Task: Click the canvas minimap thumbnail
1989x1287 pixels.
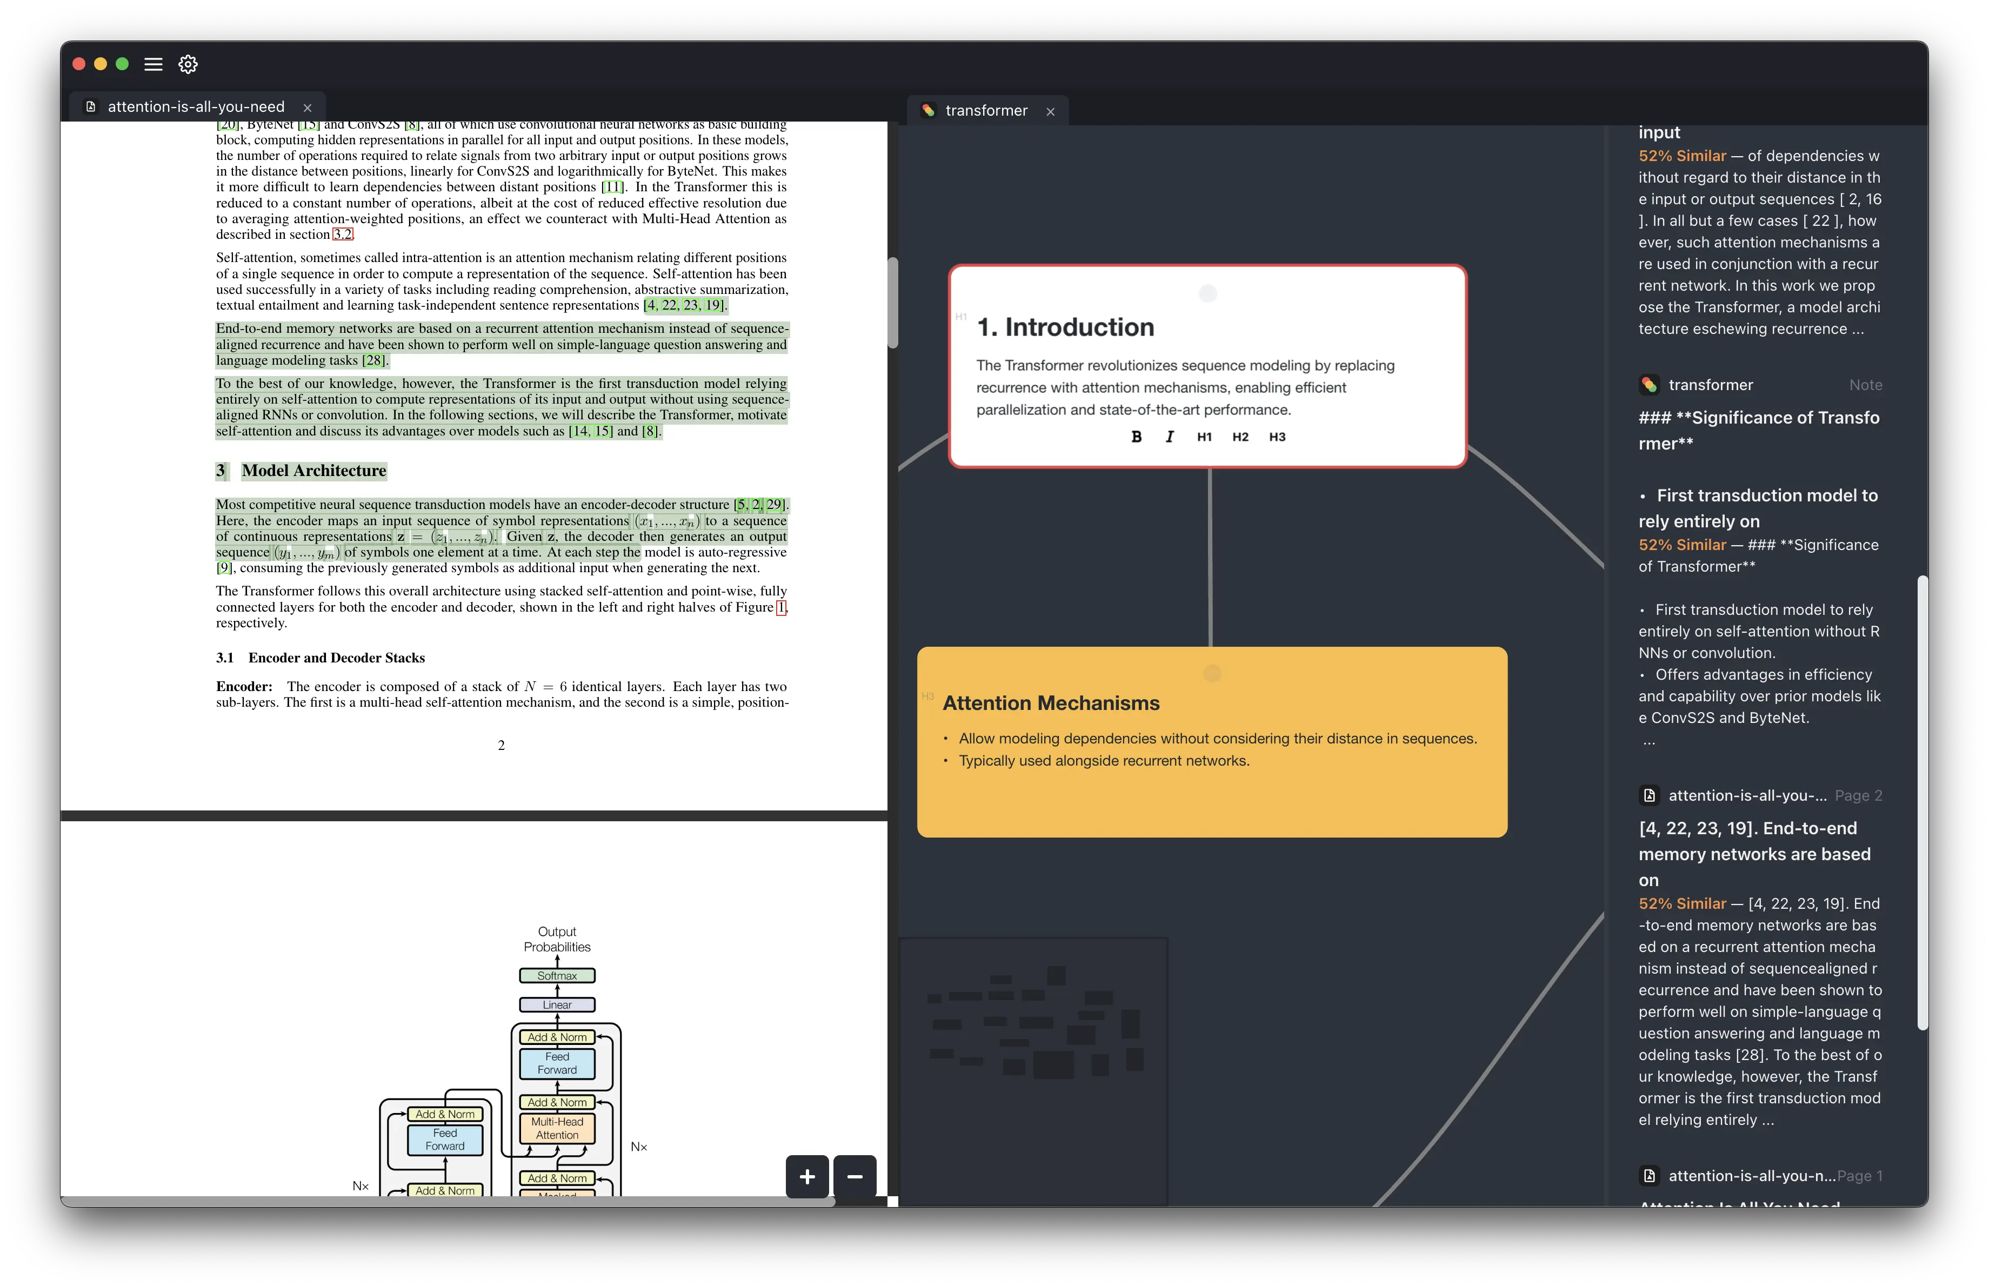Action: (1033, 1071)
